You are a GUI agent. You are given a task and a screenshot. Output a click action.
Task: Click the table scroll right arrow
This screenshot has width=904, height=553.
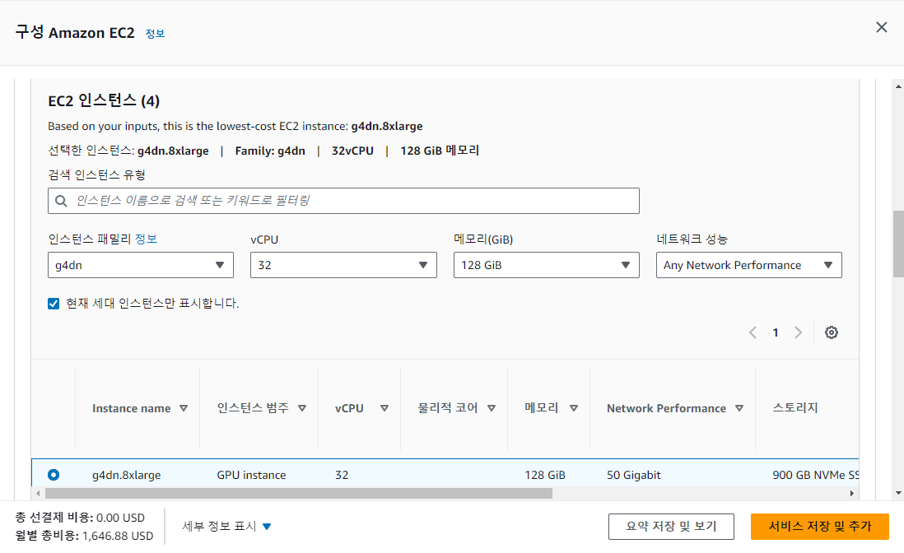pyautogui.click(x=852, y=493)
